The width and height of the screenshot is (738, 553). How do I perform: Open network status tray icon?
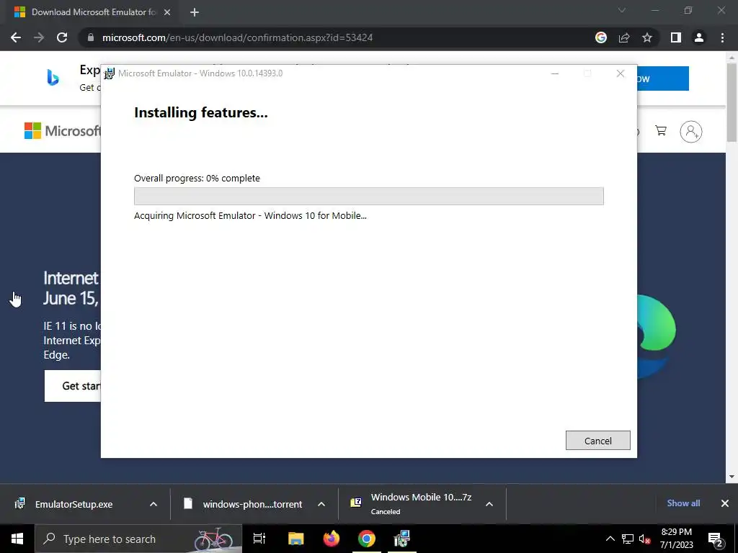628,539
